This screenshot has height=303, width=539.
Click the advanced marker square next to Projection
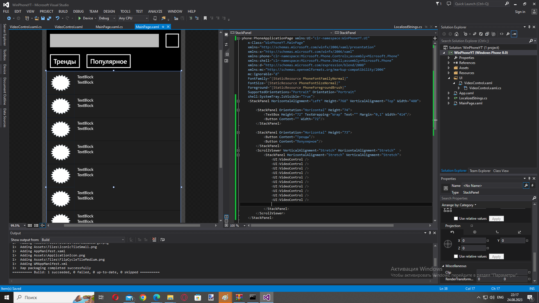point(472,226)
